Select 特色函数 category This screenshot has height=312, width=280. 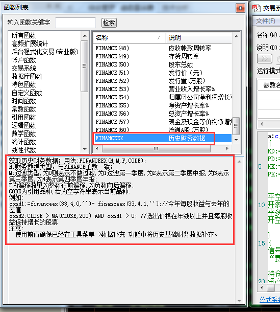[23, 84]
